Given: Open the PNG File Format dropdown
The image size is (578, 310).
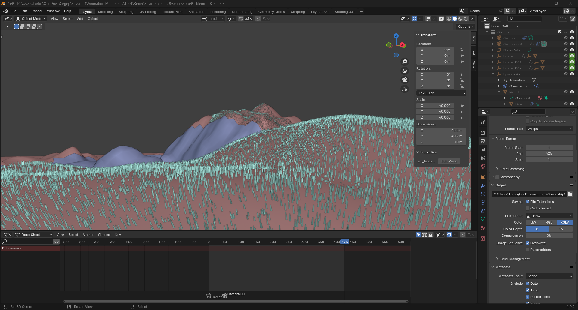Looking at the screenshot, I should [x=549, y=216].
